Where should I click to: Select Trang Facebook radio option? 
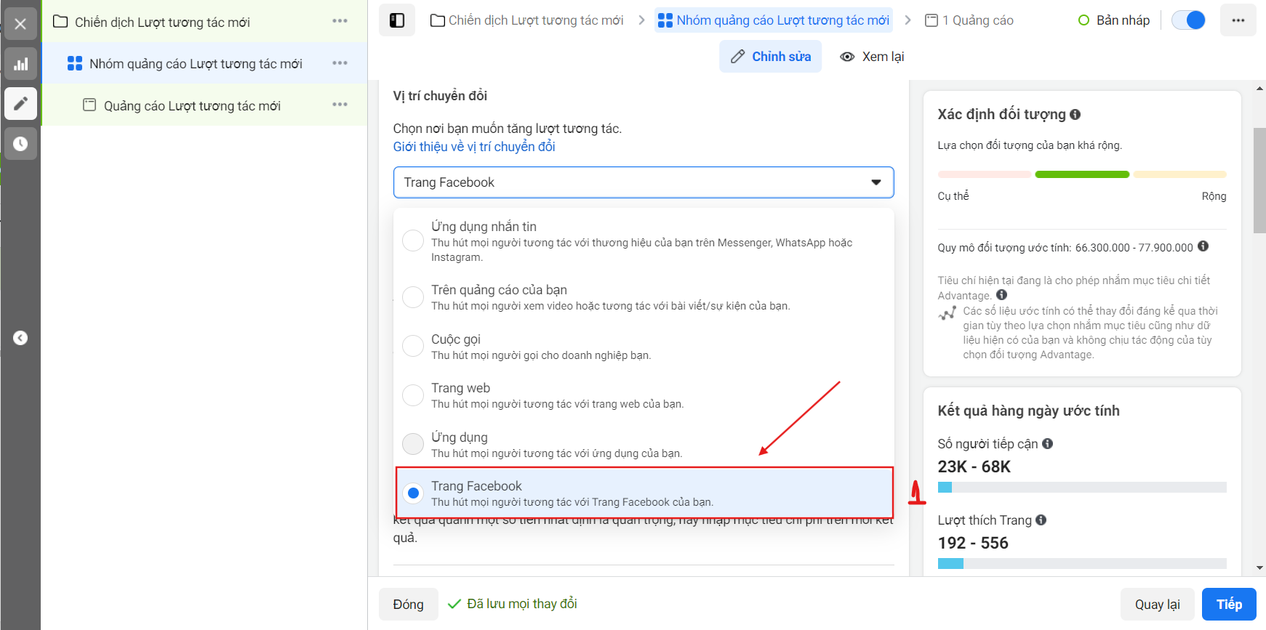pos(413,493)
